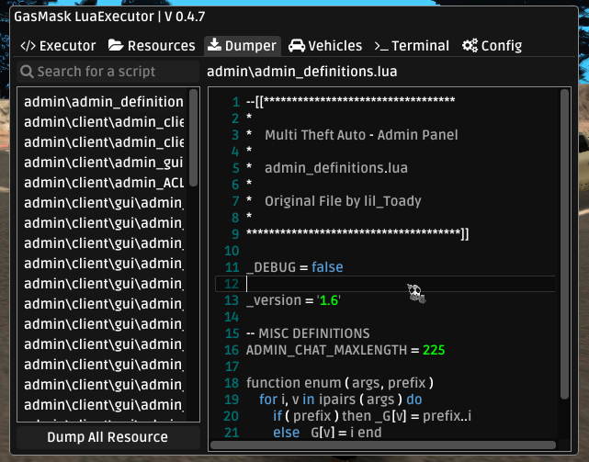Image resolution: width=589 pixels, height=462 pixels.
Task: Select admin\client\admin_gui script entry
Action: (104, 163)
